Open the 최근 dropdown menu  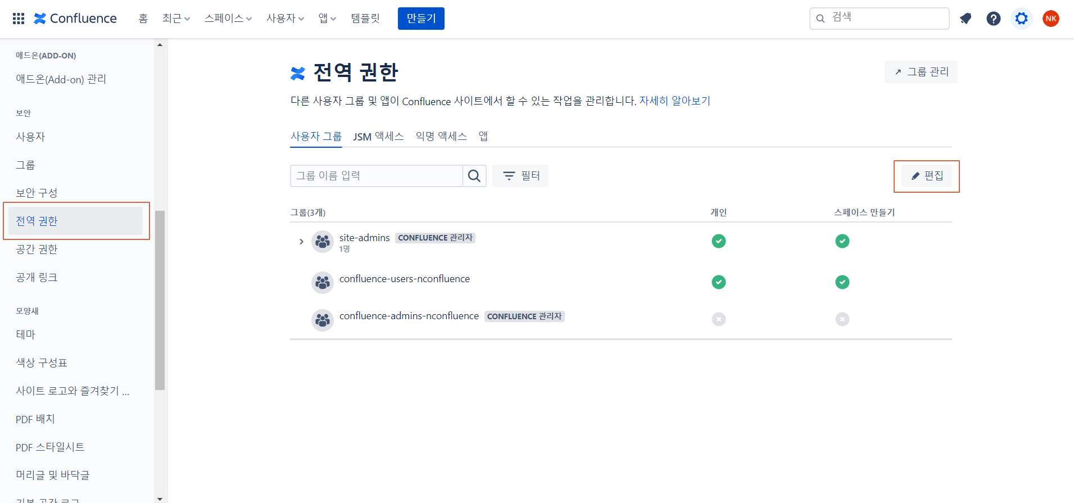[x=176, y=19]
